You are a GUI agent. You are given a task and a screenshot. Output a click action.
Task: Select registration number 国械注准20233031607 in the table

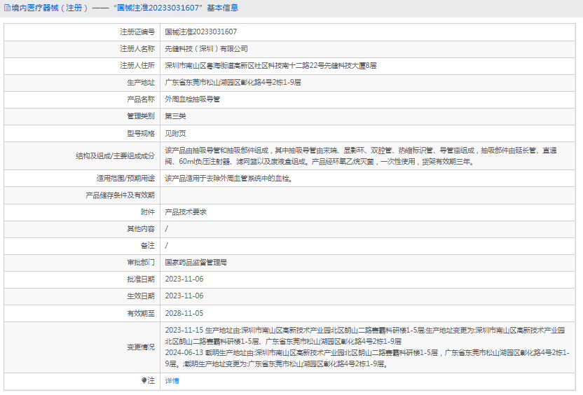pyautogui.click(x=201, y=32)
